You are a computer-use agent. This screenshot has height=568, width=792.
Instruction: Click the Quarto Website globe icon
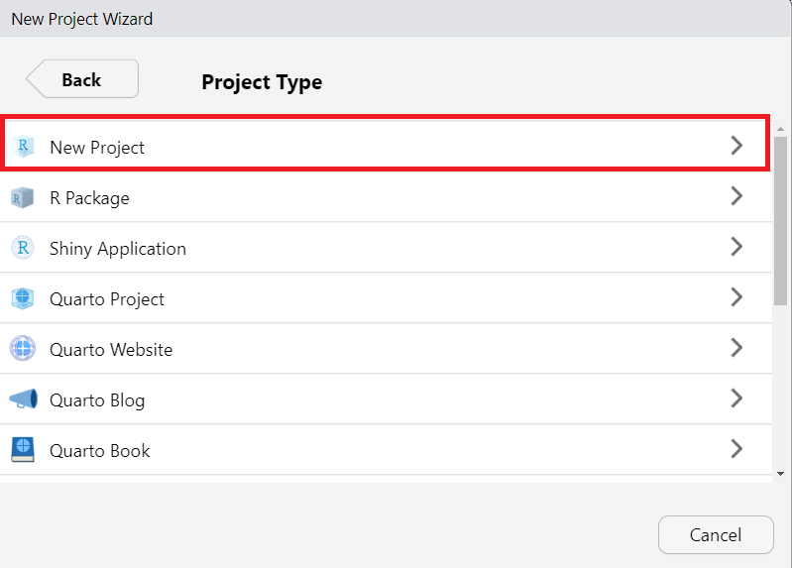tap(23, 349)
